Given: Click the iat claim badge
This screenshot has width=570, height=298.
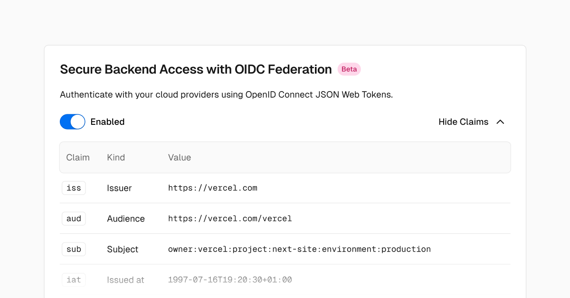Looking at the screenshot, I should click(x=74, y=279).
